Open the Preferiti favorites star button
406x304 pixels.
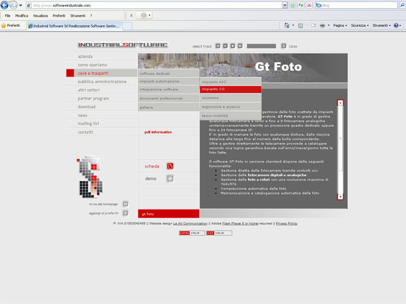pos(11,26)
